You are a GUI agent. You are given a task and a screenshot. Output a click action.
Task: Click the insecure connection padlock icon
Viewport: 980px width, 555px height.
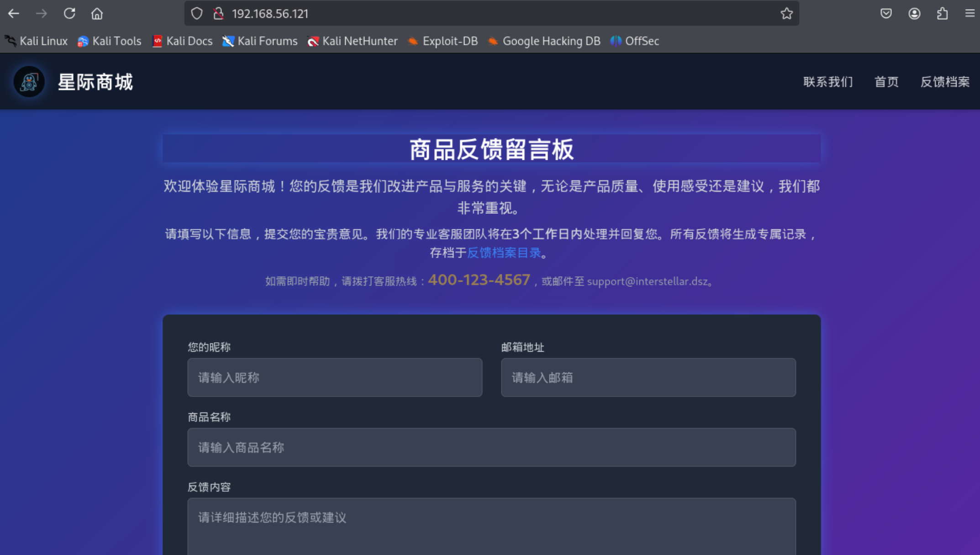click(219, 14)
